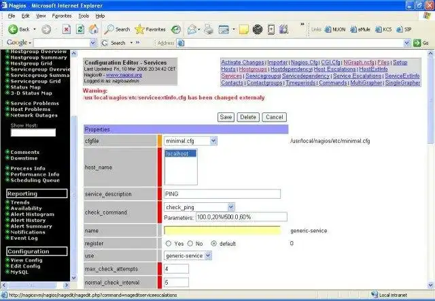Open the use generic-service dropdown

tap(208, 255)
